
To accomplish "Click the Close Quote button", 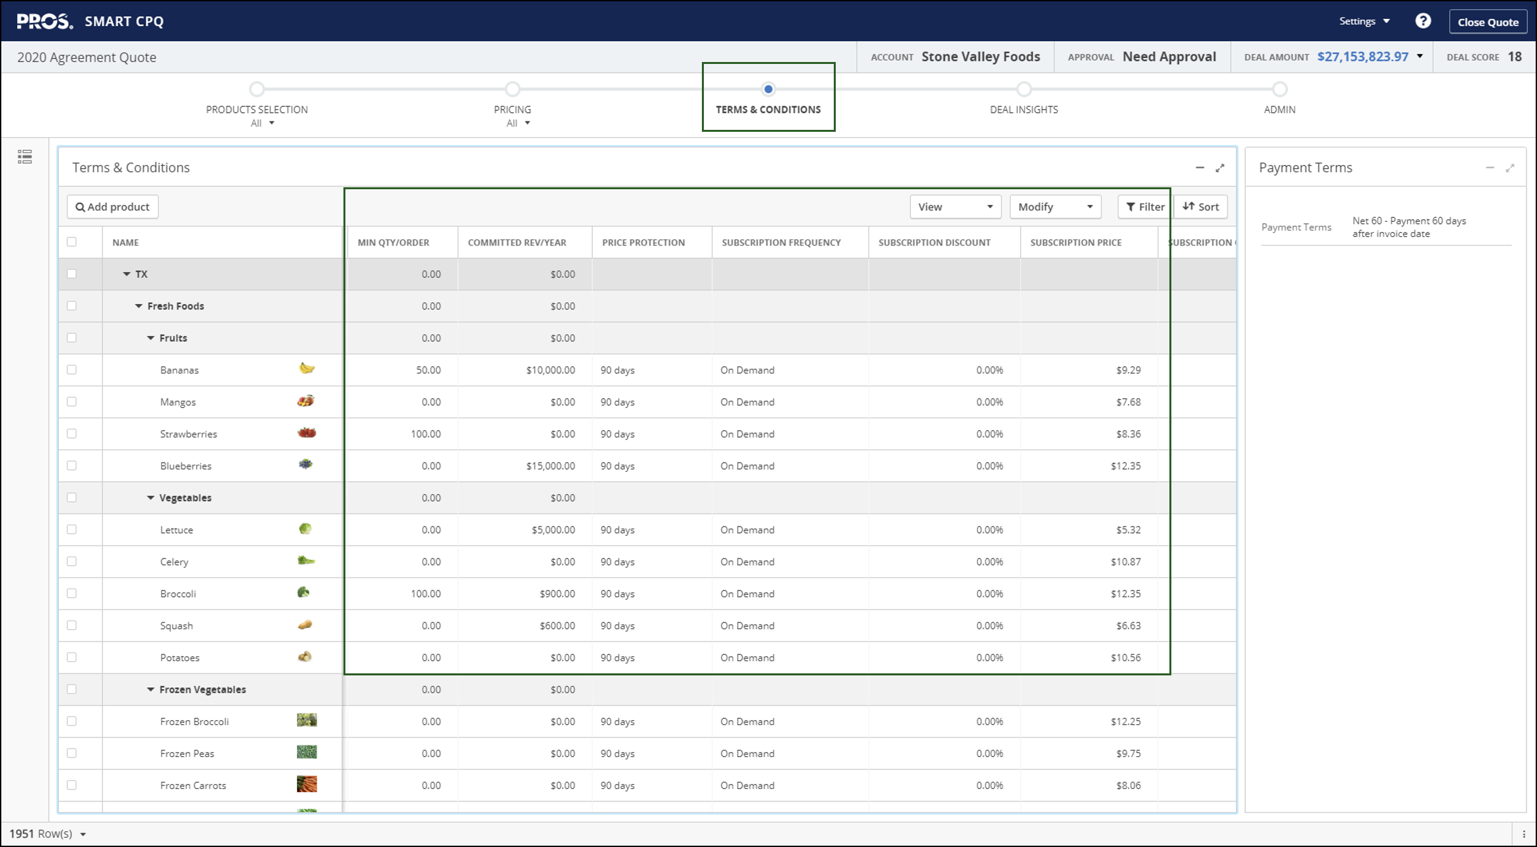I will pos(1487,22).
